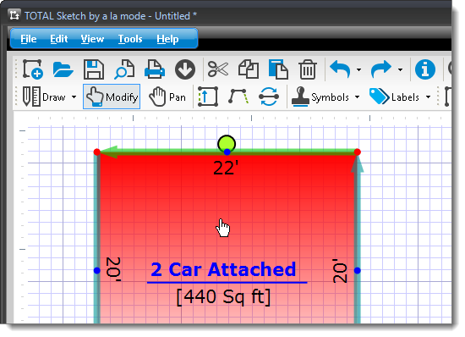Undo the last action

click(340, 69)
